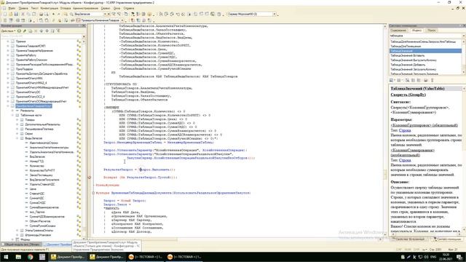Click the syntax helper index search field

425,36
